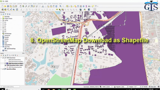Viewport: 160px width, 90px height.
Task: Select the Identify Features tool
Action: pyautogui.click(x=60, y=6)
